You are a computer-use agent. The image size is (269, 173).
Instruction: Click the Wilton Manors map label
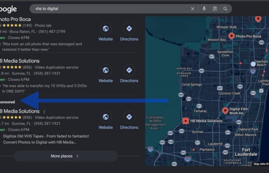[245, 135]
